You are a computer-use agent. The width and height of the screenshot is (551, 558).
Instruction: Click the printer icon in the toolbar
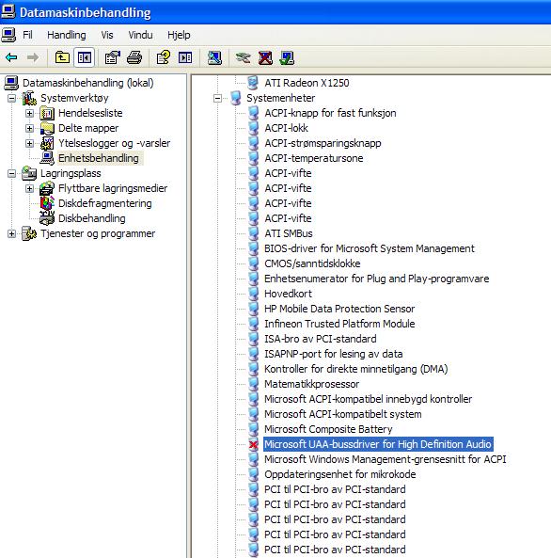click(134, 57)
